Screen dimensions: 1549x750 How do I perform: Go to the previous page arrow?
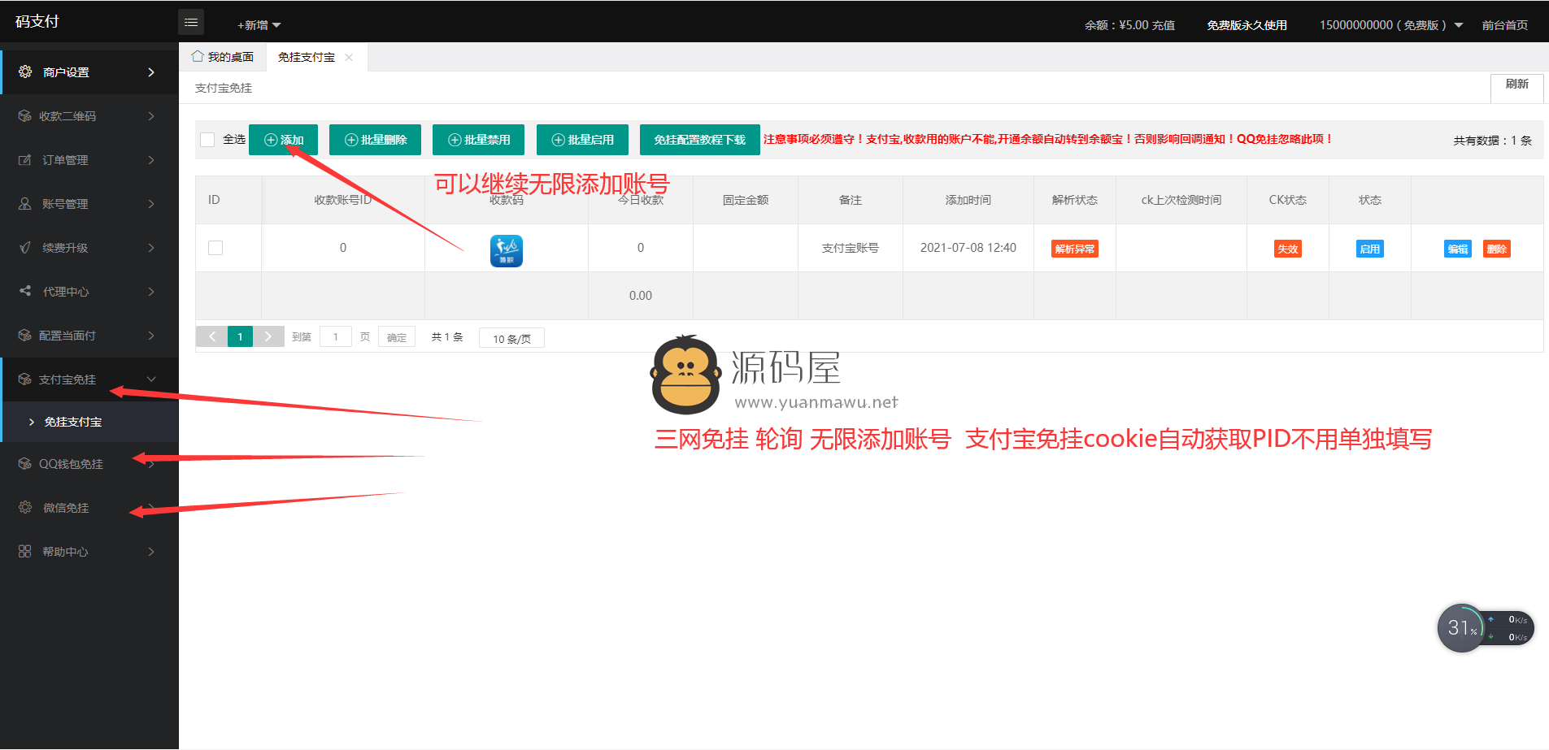tap(212, 336)
